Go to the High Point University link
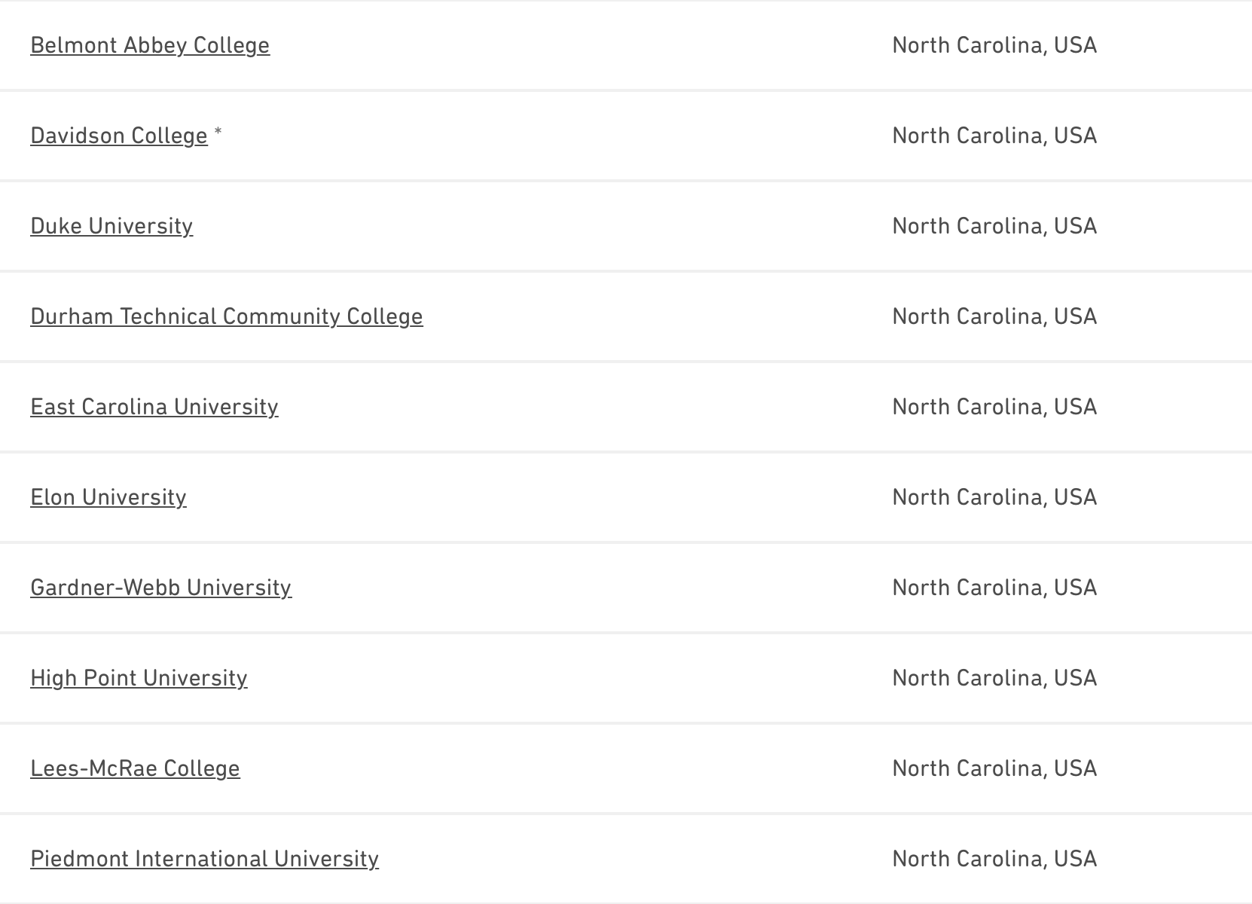 pos(139,678)
